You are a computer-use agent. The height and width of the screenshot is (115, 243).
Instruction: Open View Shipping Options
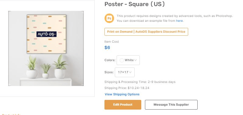click(x=122, y=94)
